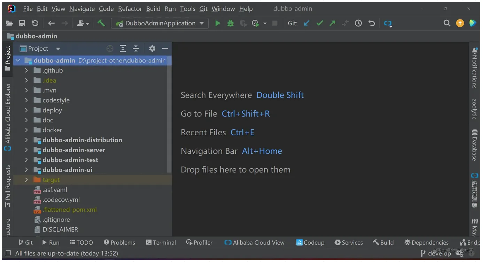Toggle tool window bars status bar icon
This screenshot has height=262, width=482.
coord(8,253)
